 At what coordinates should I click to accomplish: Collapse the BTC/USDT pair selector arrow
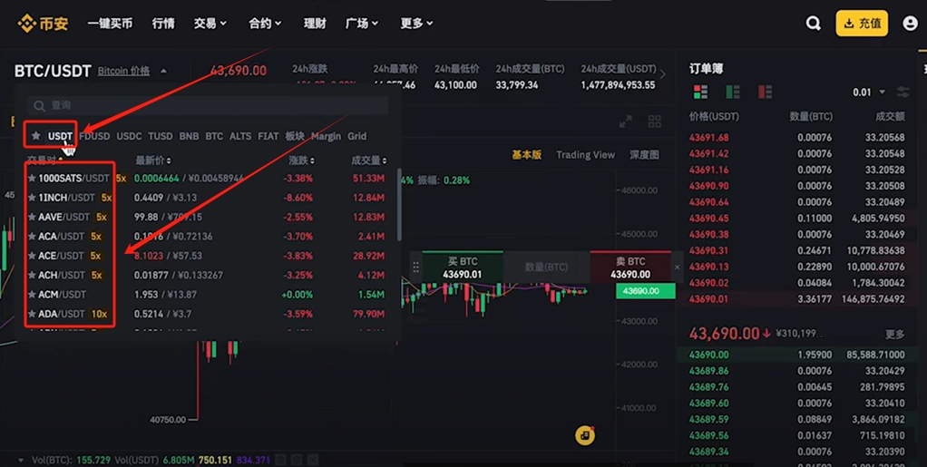(164, 71)
